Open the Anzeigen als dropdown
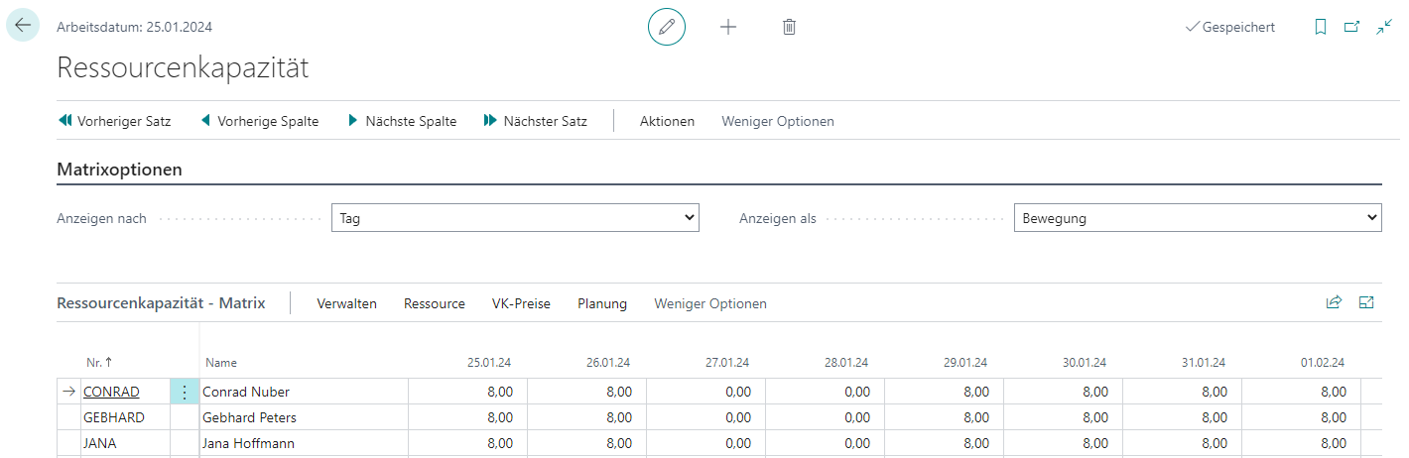 click(x=1198, y=218)
